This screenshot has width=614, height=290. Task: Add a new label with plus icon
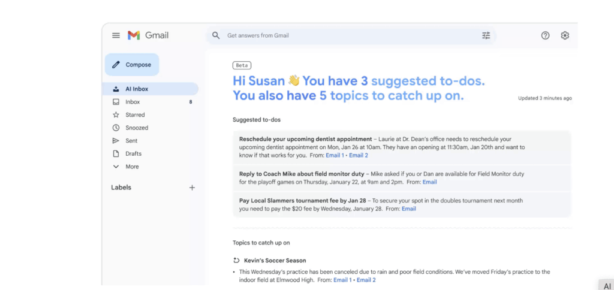point(192,188)
